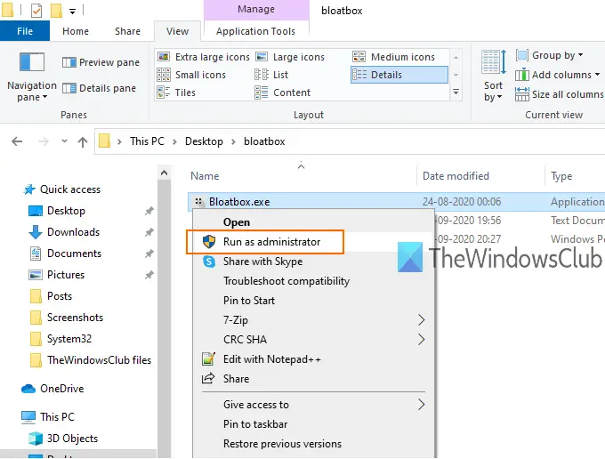
Task: Select the View ribbon tab
Action: point(177,31)
